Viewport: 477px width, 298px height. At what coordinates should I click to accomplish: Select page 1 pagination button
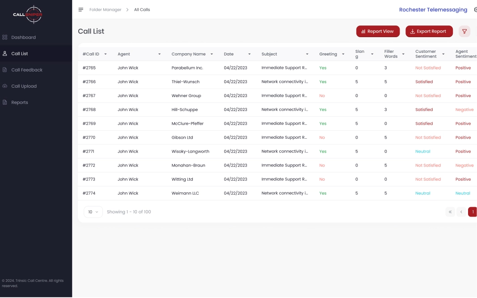[473, 212]
